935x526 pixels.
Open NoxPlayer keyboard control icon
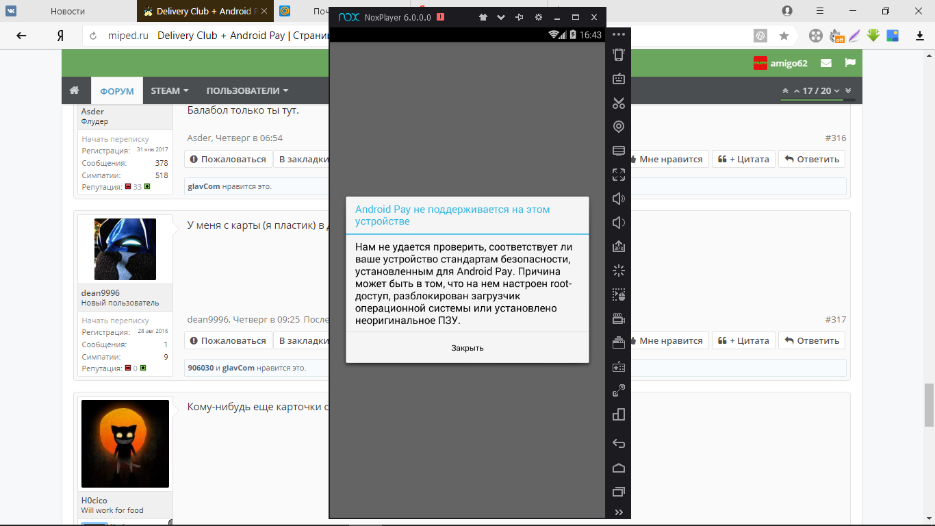[x=619, y=79]
